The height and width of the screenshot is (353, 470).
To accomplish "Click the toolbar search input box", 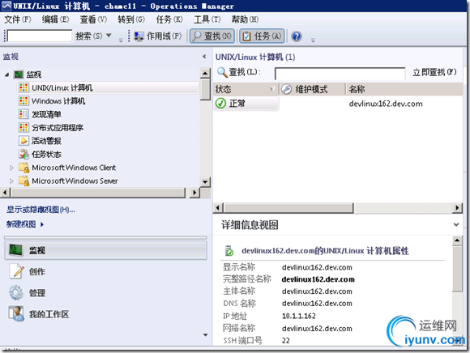I will click(40, 36).
